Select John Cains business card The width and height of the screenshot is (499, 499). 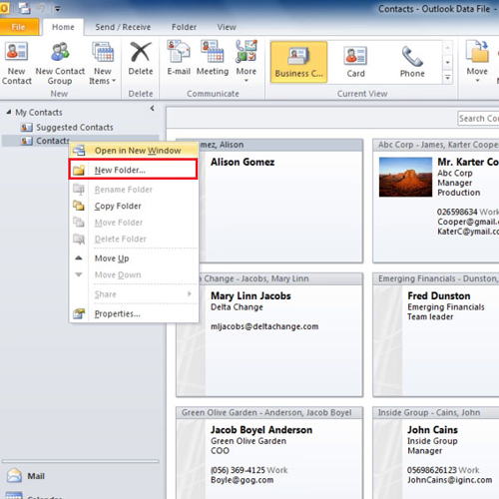pyautogui.click(x=436, y=453)
